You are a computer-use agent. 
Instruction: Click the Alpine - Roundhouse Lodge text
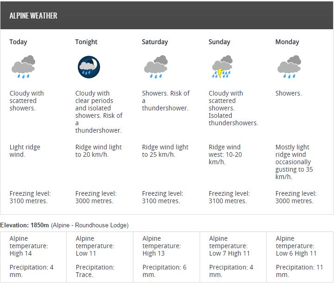point(90,225)
